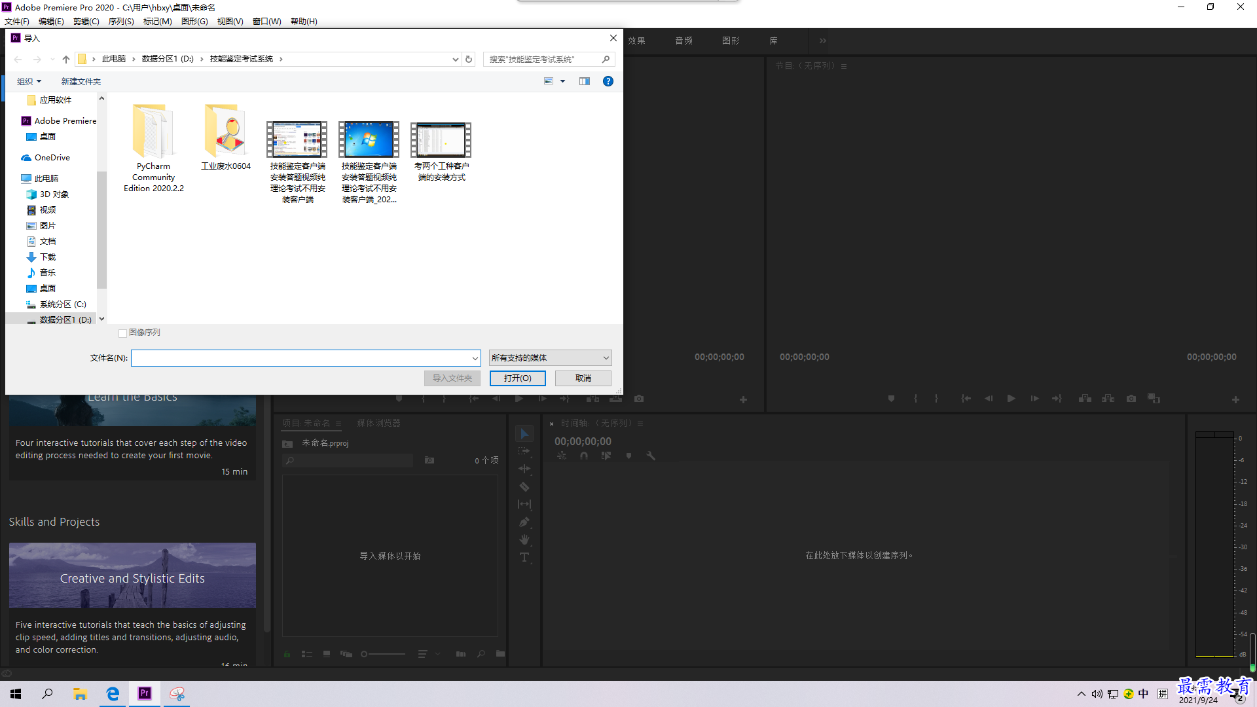The height and width of the screenshot is (707, 1257).
Task: Select the Track Select Forward tool
Action: pyautogui.click(x=524, y=451)
